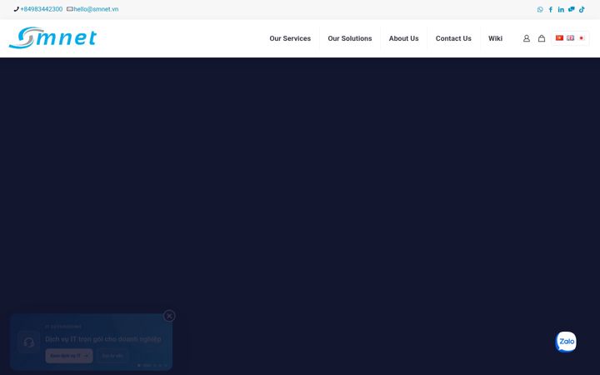Screen dimensions: 600x375
Task: Switch language to Vietnamese flag
Action: coord(559,37)
